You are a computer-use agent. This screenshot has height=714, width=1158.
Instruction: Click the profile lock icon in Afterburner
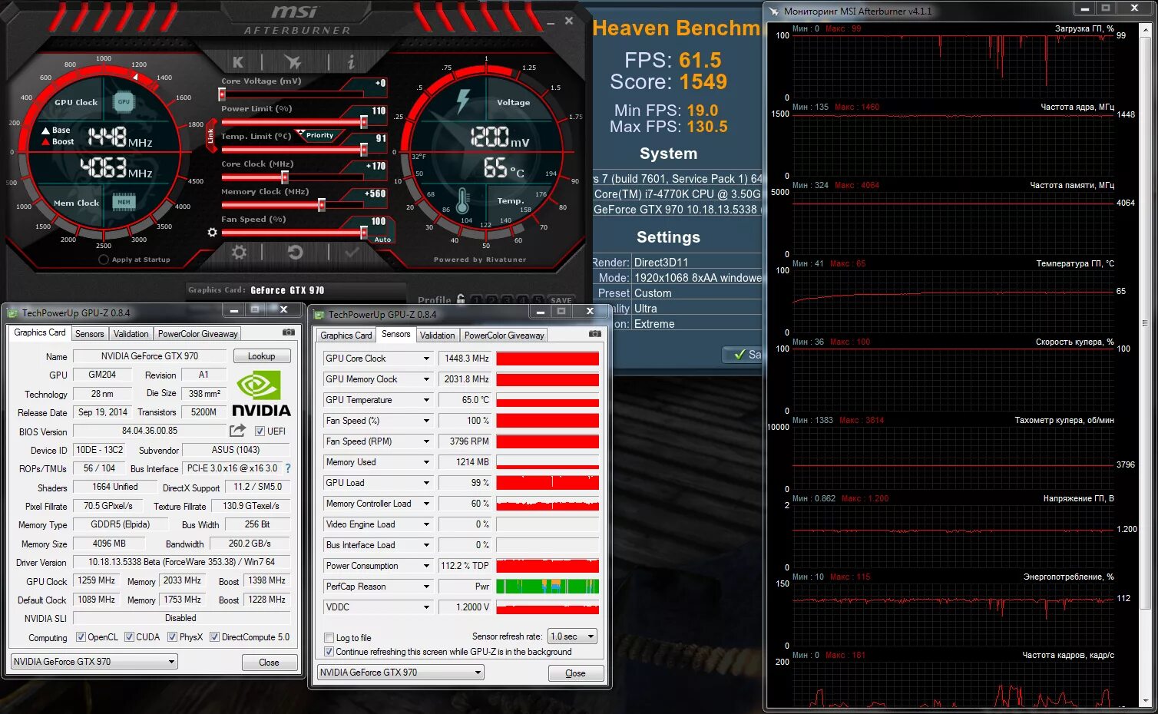(x=461, y=299)
